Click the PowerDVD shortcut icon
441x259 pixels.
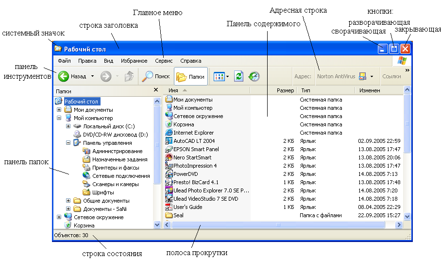point(169,173)
